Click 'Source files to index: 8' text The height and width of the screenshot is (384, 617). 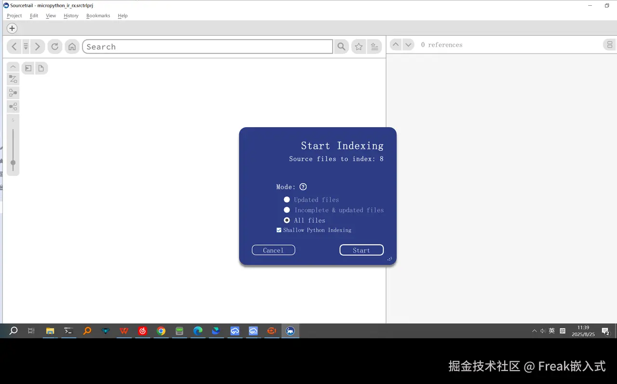[336, 159]
